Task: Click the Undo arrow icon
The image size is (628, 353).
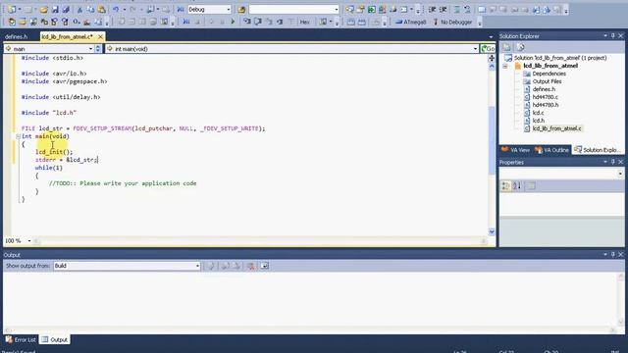Action: tap(116, 9)
